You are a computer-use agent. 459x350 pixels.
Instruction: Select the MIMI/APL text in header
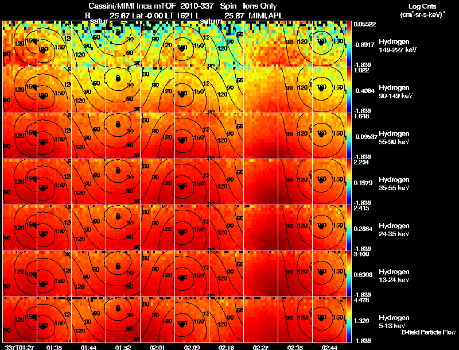[x=266, y=16]
